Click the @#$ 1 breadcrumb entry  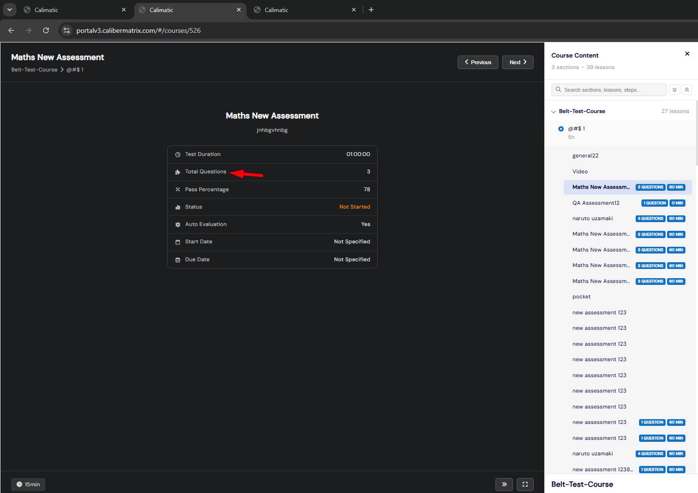[75, 70]
